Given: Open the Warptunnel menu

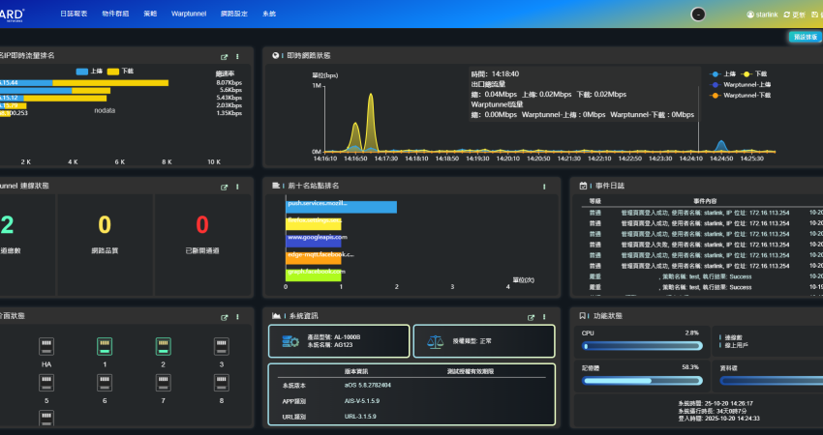Looking at the screenshot, I should click(x=194, y=14).
